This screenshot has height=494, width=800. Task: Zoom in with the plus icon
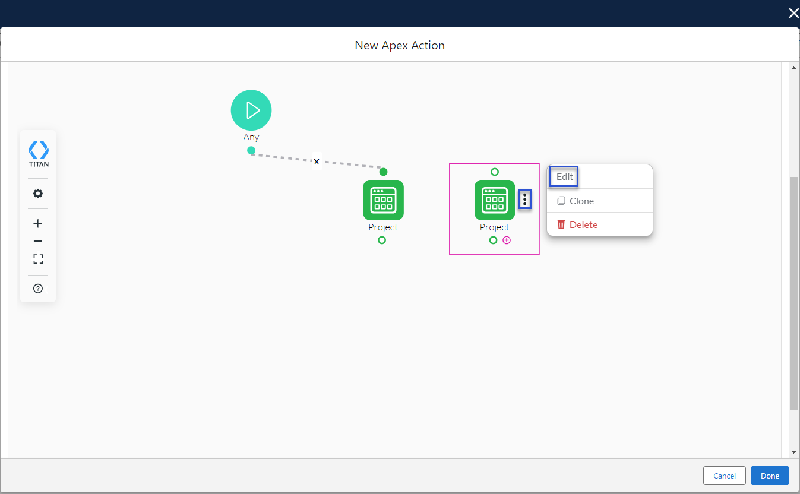click(38, 224)
